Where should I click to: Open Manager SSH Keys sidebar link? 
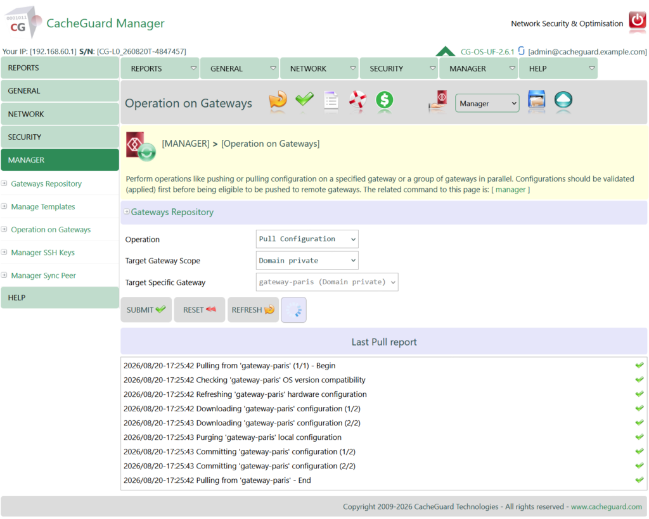coord(43,253)
